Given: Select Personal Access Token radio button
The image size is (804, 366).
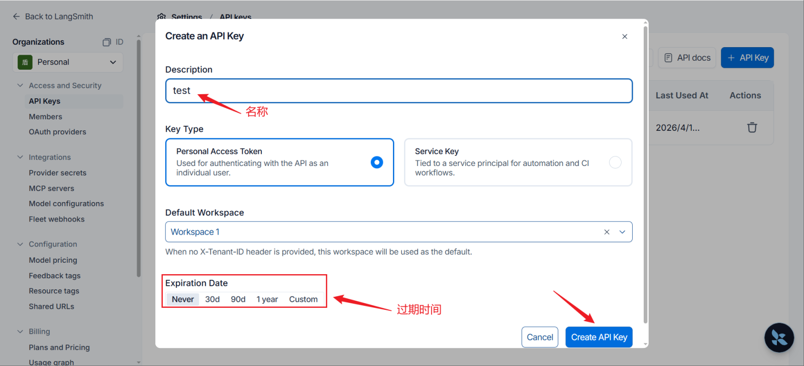Looking at the screenshot, I should tap(377, 162).
